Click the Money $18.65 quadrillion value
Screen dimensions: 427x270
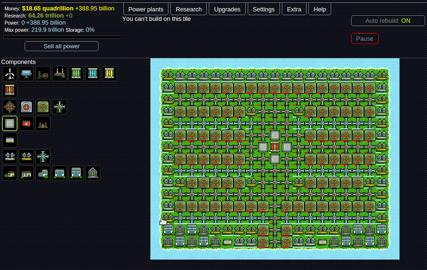[x=47, y=9]
